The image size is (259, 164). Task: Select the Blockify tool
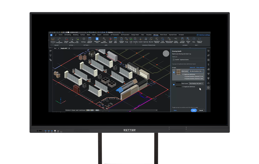click(151, 40)
